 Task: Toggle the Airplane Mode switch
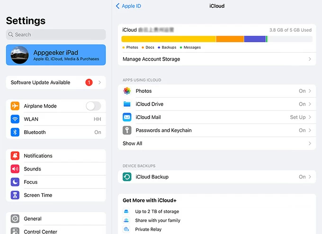click(93, 106)
